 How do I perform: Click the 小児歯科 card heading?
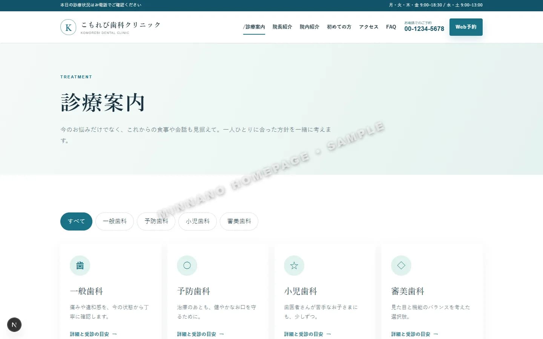(301, 291)
